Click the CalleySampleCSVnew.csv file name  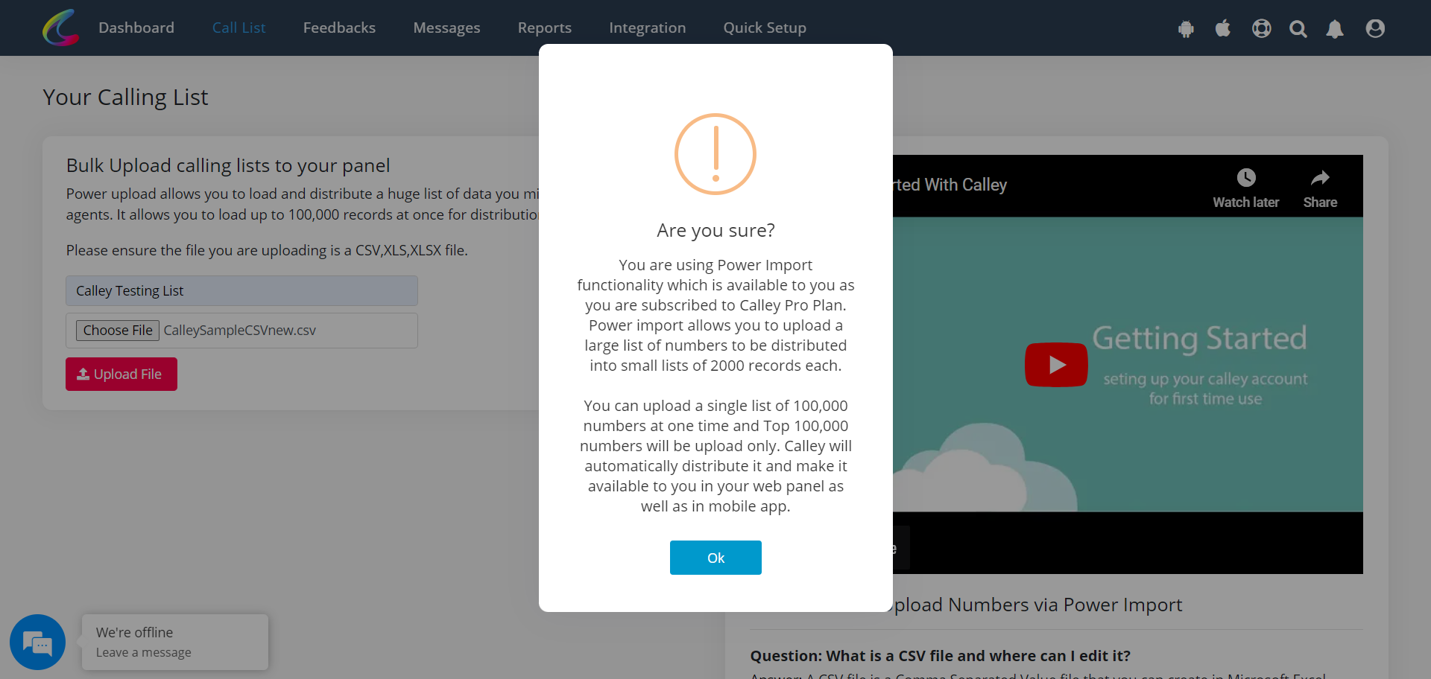click(240, 331)
